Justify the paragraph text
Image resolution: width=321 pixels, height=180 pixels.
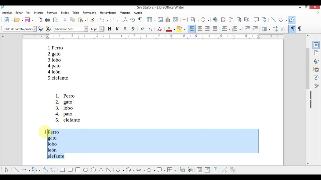[x=215, y=29]
